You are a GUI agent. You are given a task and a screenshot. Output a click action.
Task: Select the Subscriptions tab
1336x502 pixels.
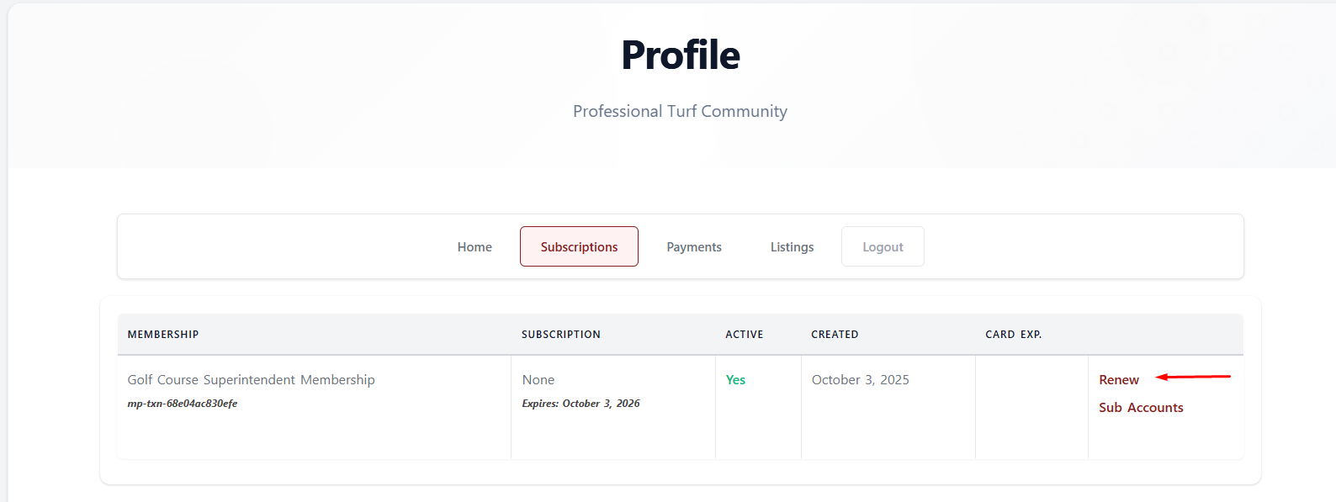coord(579,247)
